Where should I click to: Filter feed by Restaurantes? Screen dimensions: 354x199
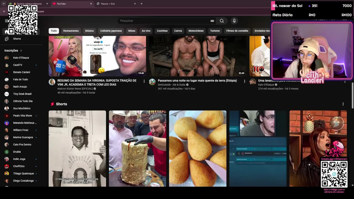coord(71,31)
